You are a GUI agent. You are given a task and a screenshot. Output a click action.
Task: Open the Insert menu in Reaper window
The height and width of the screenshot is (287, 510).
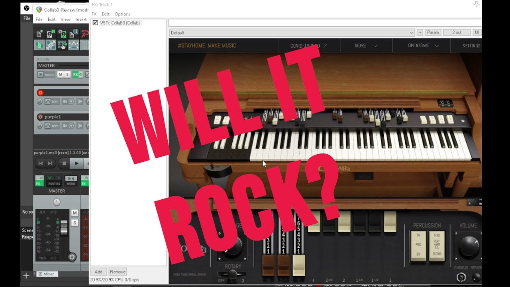(81, 20)
